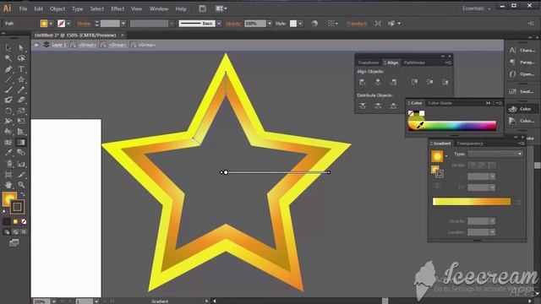Open gradient swatch preset arrow
This screenshot has height=304, width=541.
[x=446, y=156]
